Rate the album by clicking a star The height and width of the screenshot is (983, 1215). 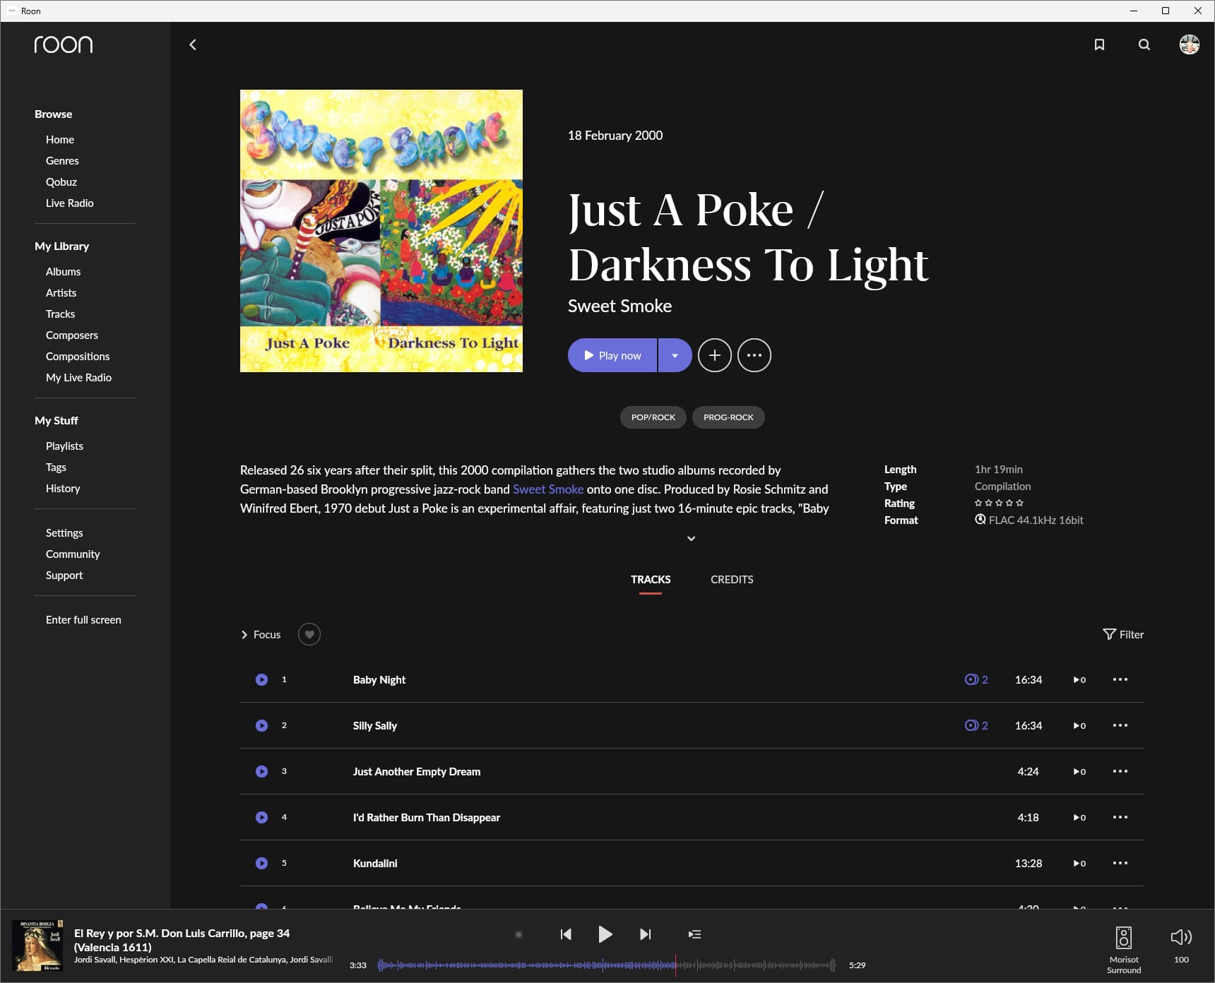[999, 503]
